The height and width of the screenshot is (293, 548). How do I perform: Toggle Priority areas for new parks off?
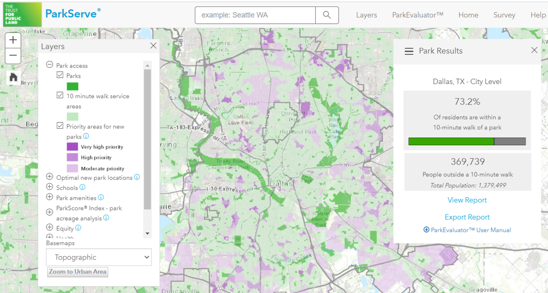pos(59,126)
